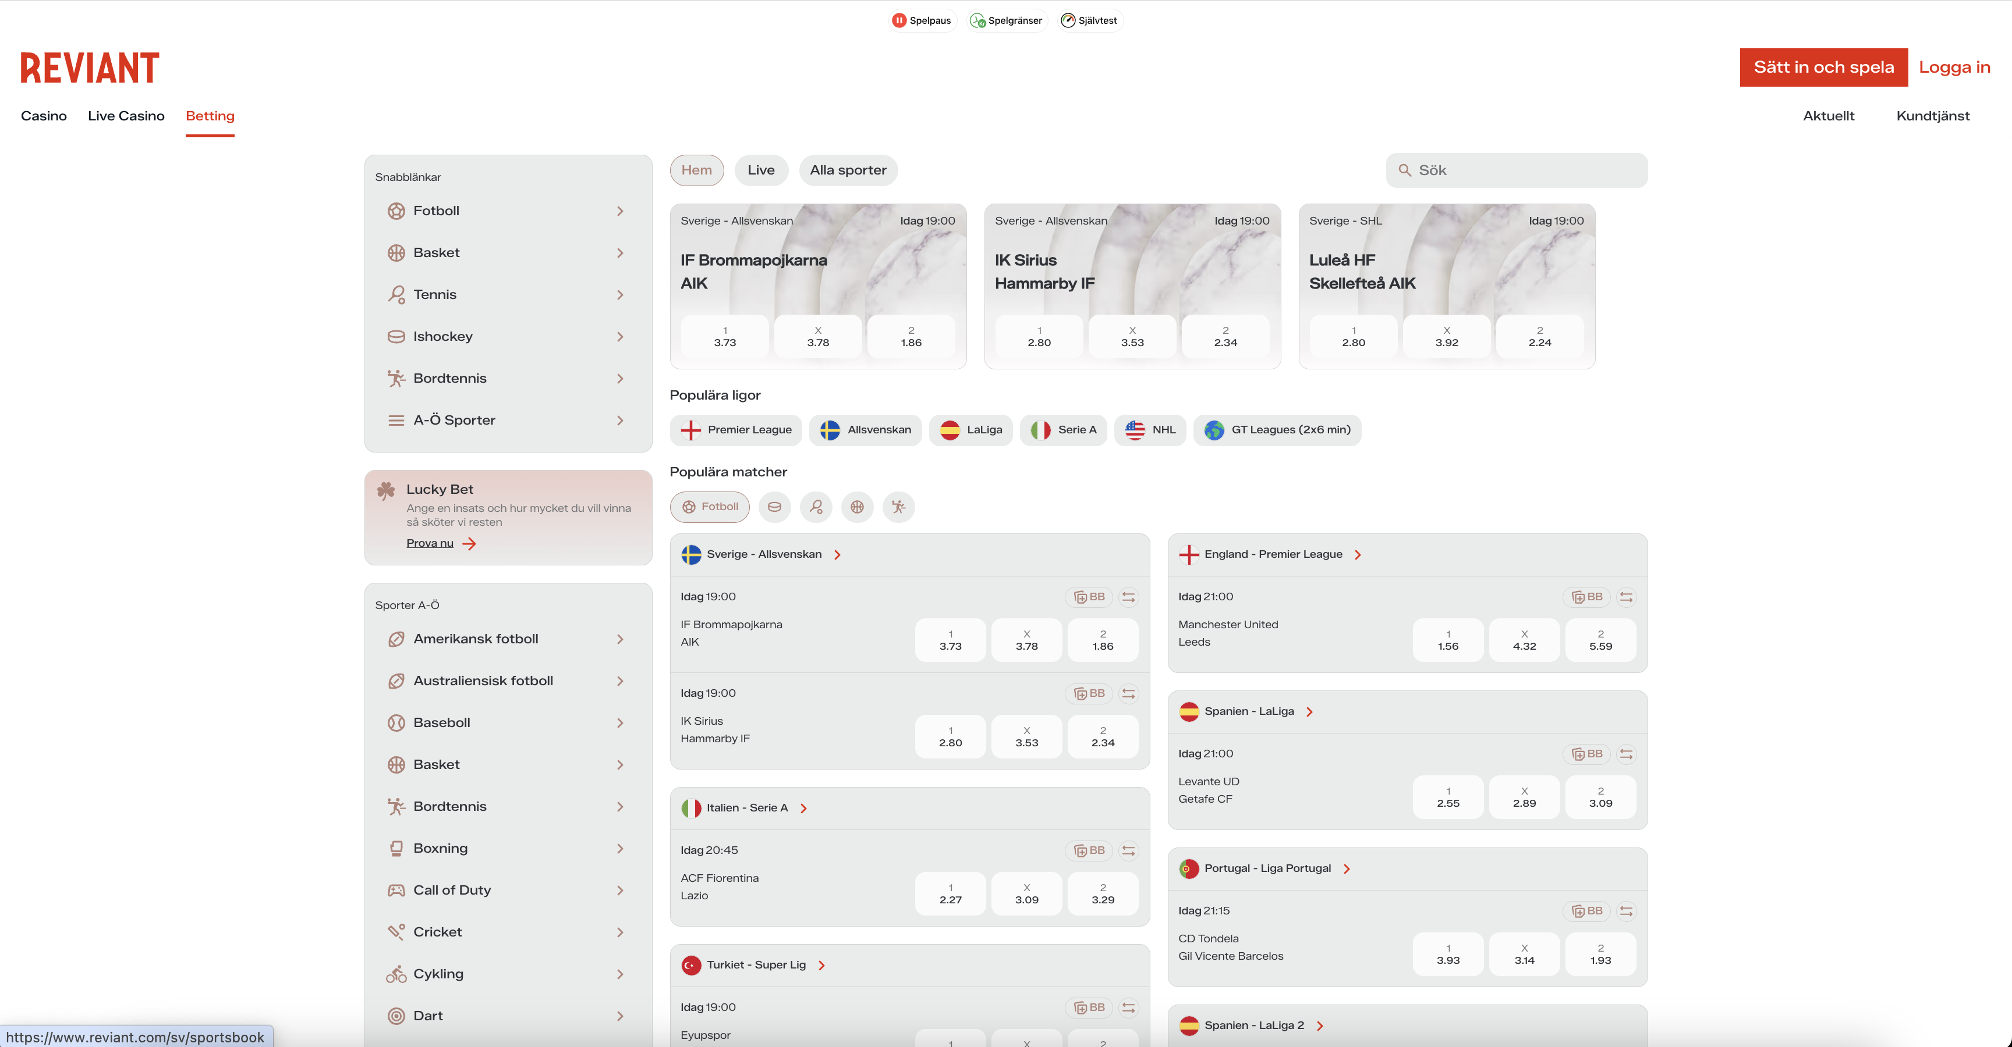Open Bet Builder BB for IK Sirius match
Screen dimensions: 2012x1047
pos(1089,693)
